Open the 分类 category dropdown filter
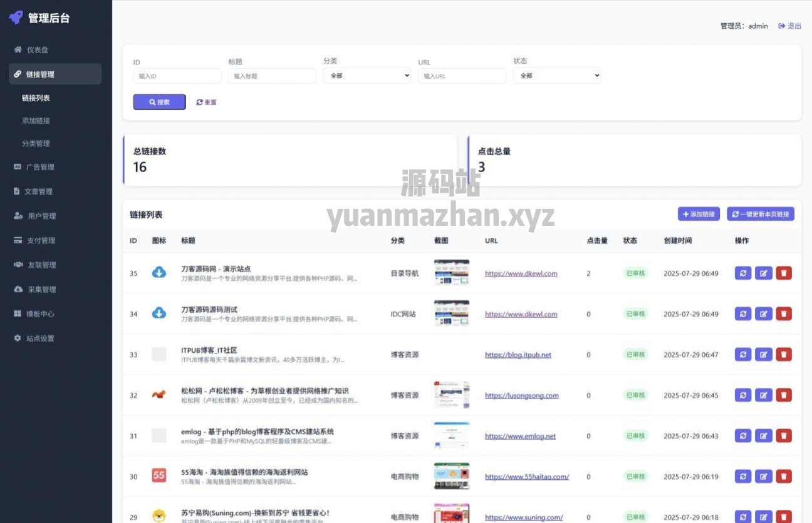Screen dimensions: 812x523 (367, 76)
